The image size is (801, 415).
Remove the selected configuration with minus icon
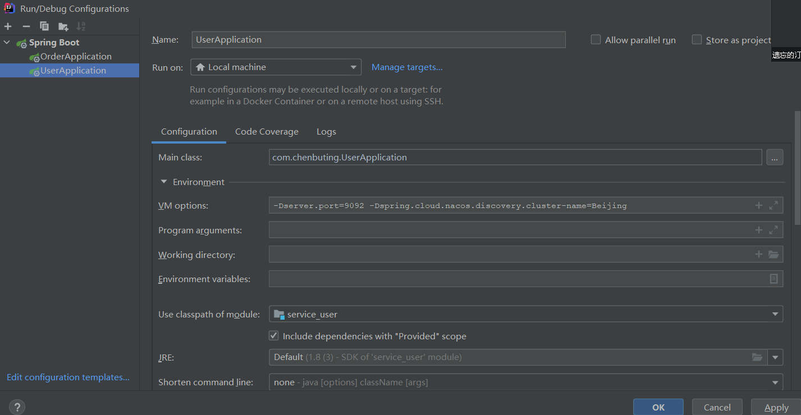point(26,26)
